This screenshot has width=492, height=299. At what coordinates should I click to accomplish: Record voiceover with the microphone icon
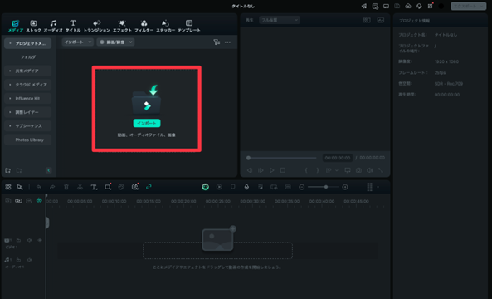coord(246,187)
